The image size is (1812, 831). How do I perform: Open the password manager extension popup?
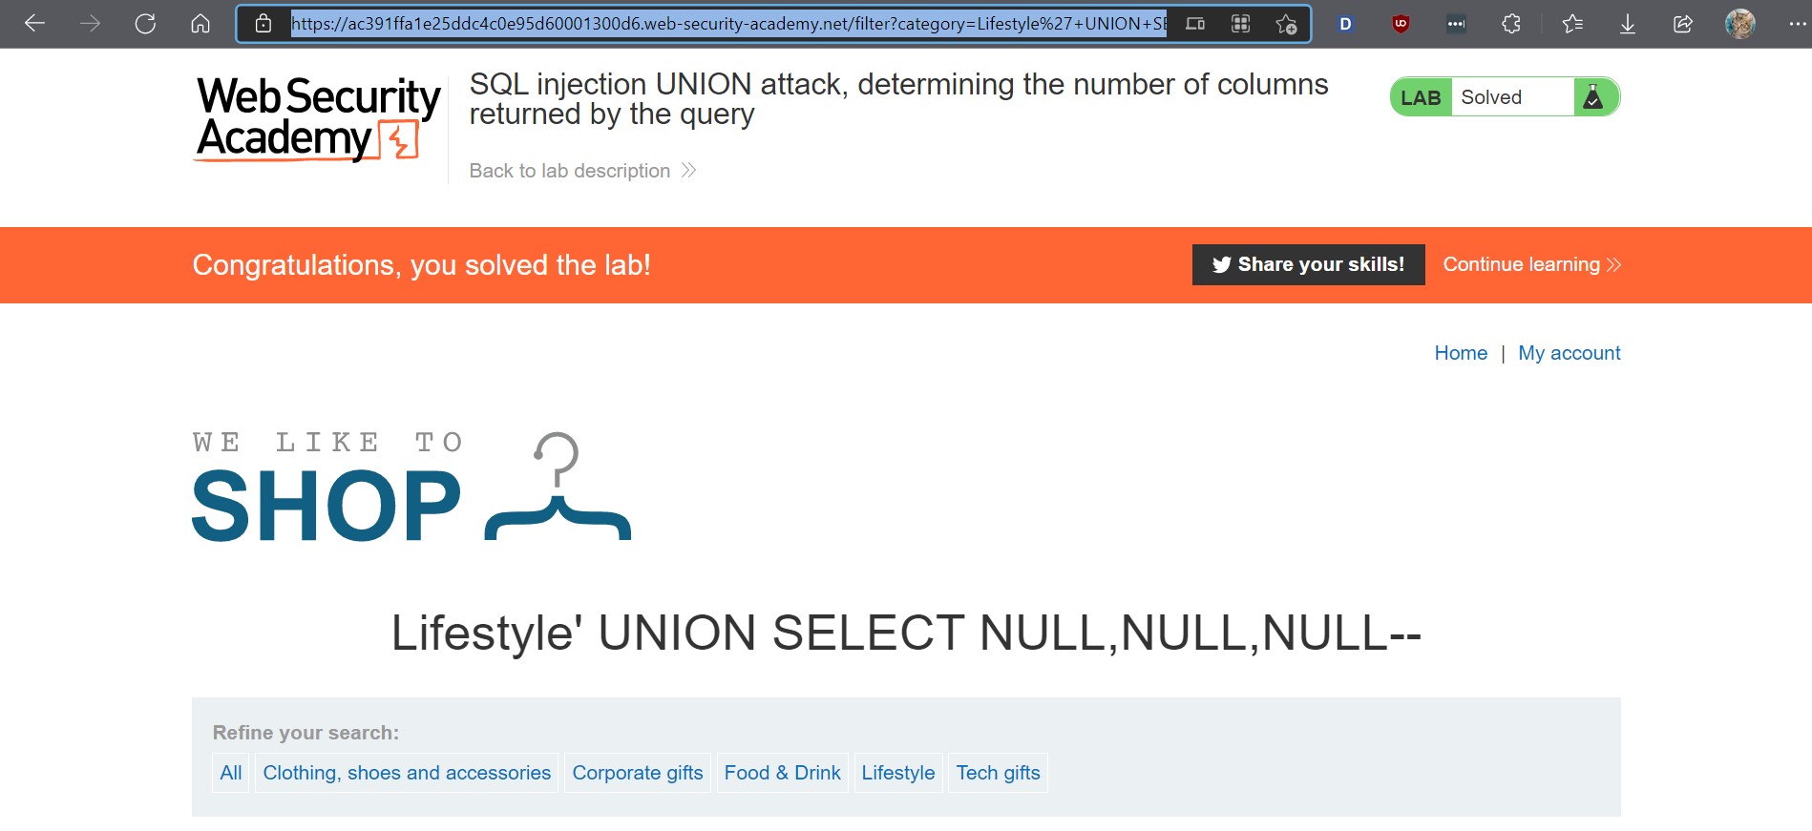pyautogui.click(x=1455, y=24)
